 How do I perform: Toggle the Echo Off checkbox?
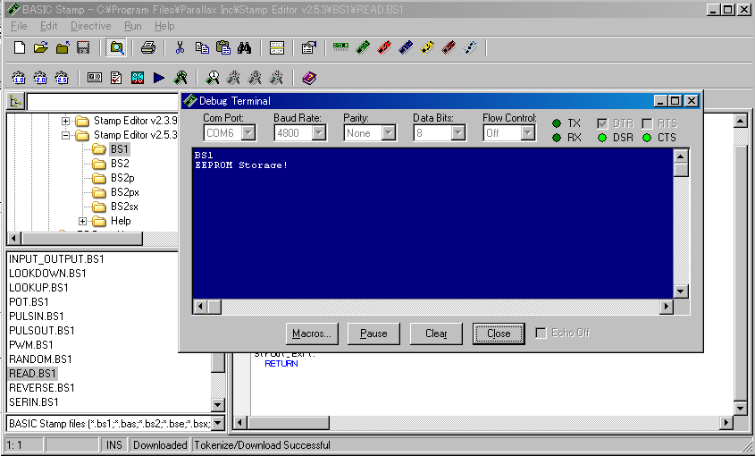click(541, 334)
